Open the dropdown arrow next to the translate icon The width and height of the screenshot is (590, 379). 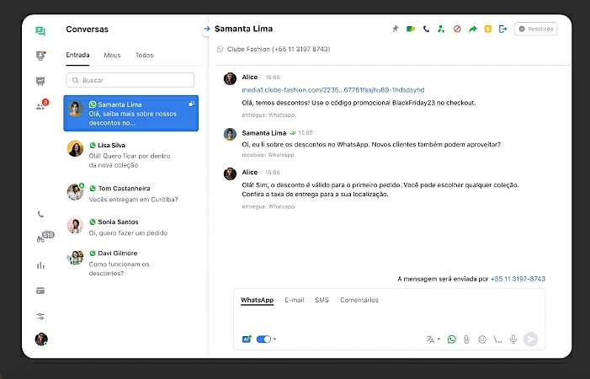pyautogui.click(x=439, y=339)
